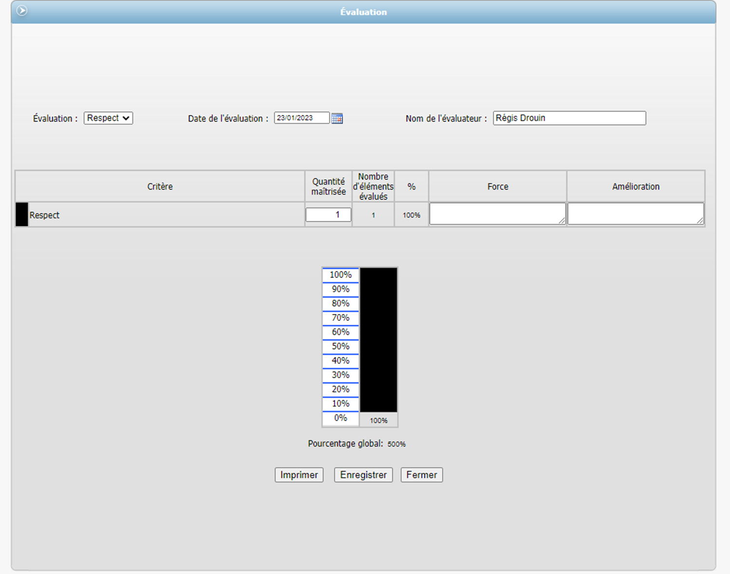
Task: Click the % column header
Action: click(x=412, y=186)
